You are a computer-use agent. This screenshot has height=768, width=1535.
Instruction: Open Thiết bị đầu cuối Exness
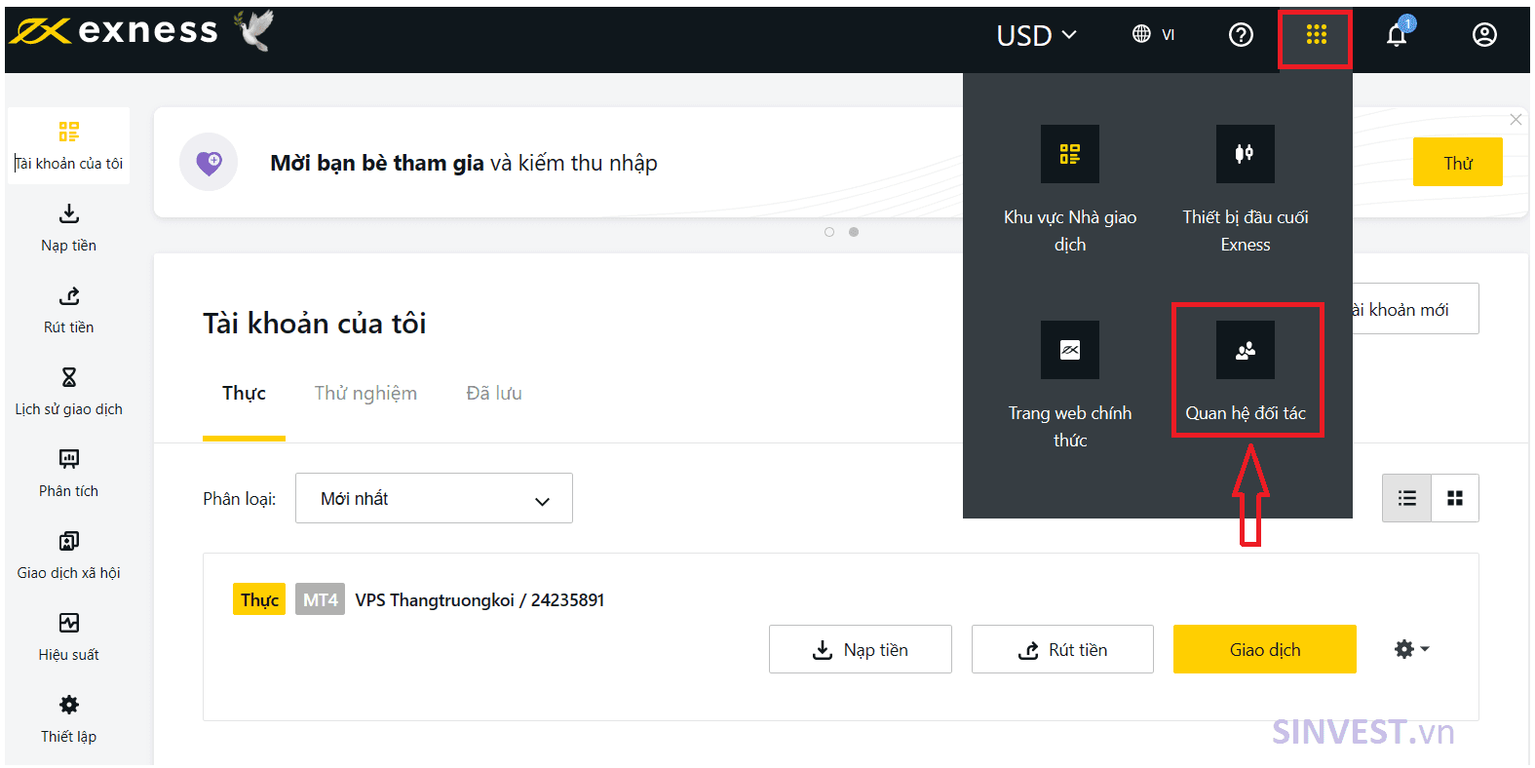point(1246,190)
